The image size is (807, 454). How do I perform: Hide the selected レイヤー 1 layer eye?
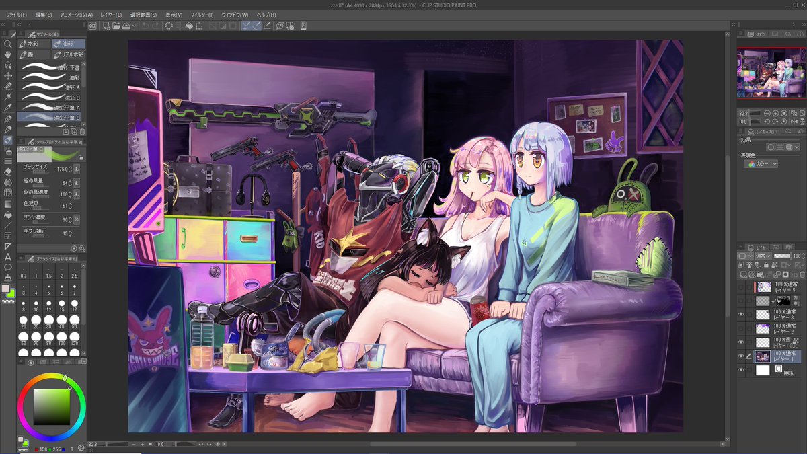point(741,356)
